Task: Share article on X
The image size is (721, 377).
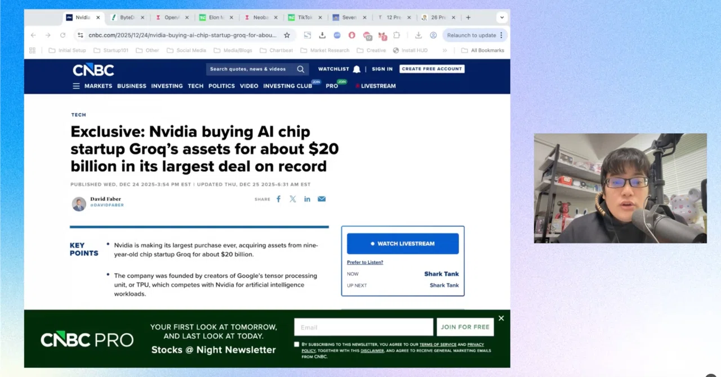Action: click(293, 199)
